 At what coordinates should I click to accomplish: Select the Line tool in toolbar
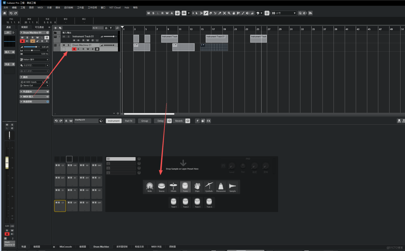(243, 13)
